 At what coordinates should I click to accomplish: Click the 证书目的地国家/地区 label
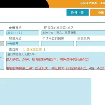59,28
